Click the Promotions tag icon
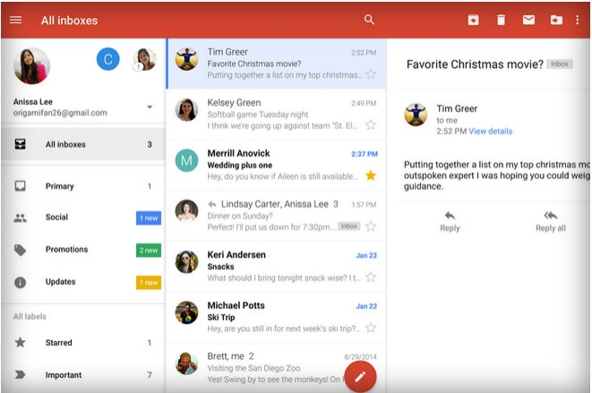The image size is (592, 393). coord(20,250)
